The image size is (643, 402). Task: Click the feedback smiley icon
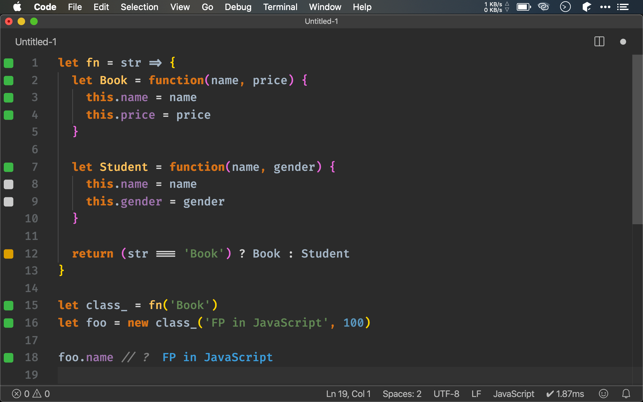[603, 394]
